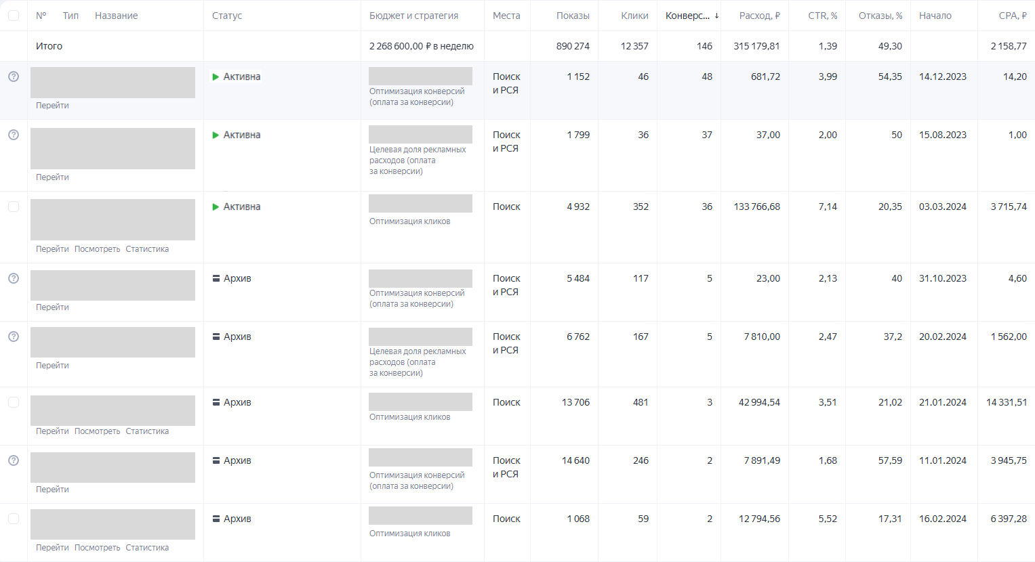Click the Статус column header

[227, 16]
